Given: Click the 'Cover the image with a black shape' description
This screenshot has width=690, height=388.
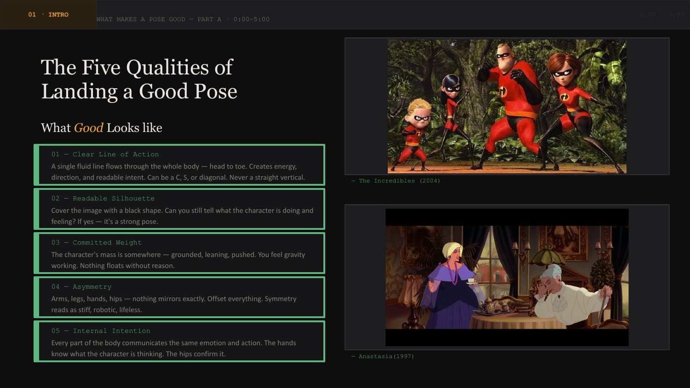Looking at the screenshot, I should [x=182, y=216].
